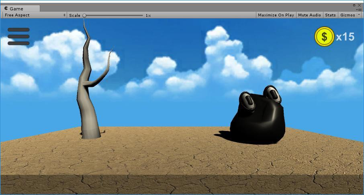The image size is (364, 195).
Task: Open the hamburger menu in the game view
Action: [x=18, y=36]
